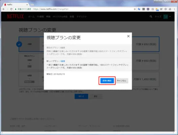The image size is (178, 135).
Task: Go back with the browser back arrow
Action: tap(4, 9)
